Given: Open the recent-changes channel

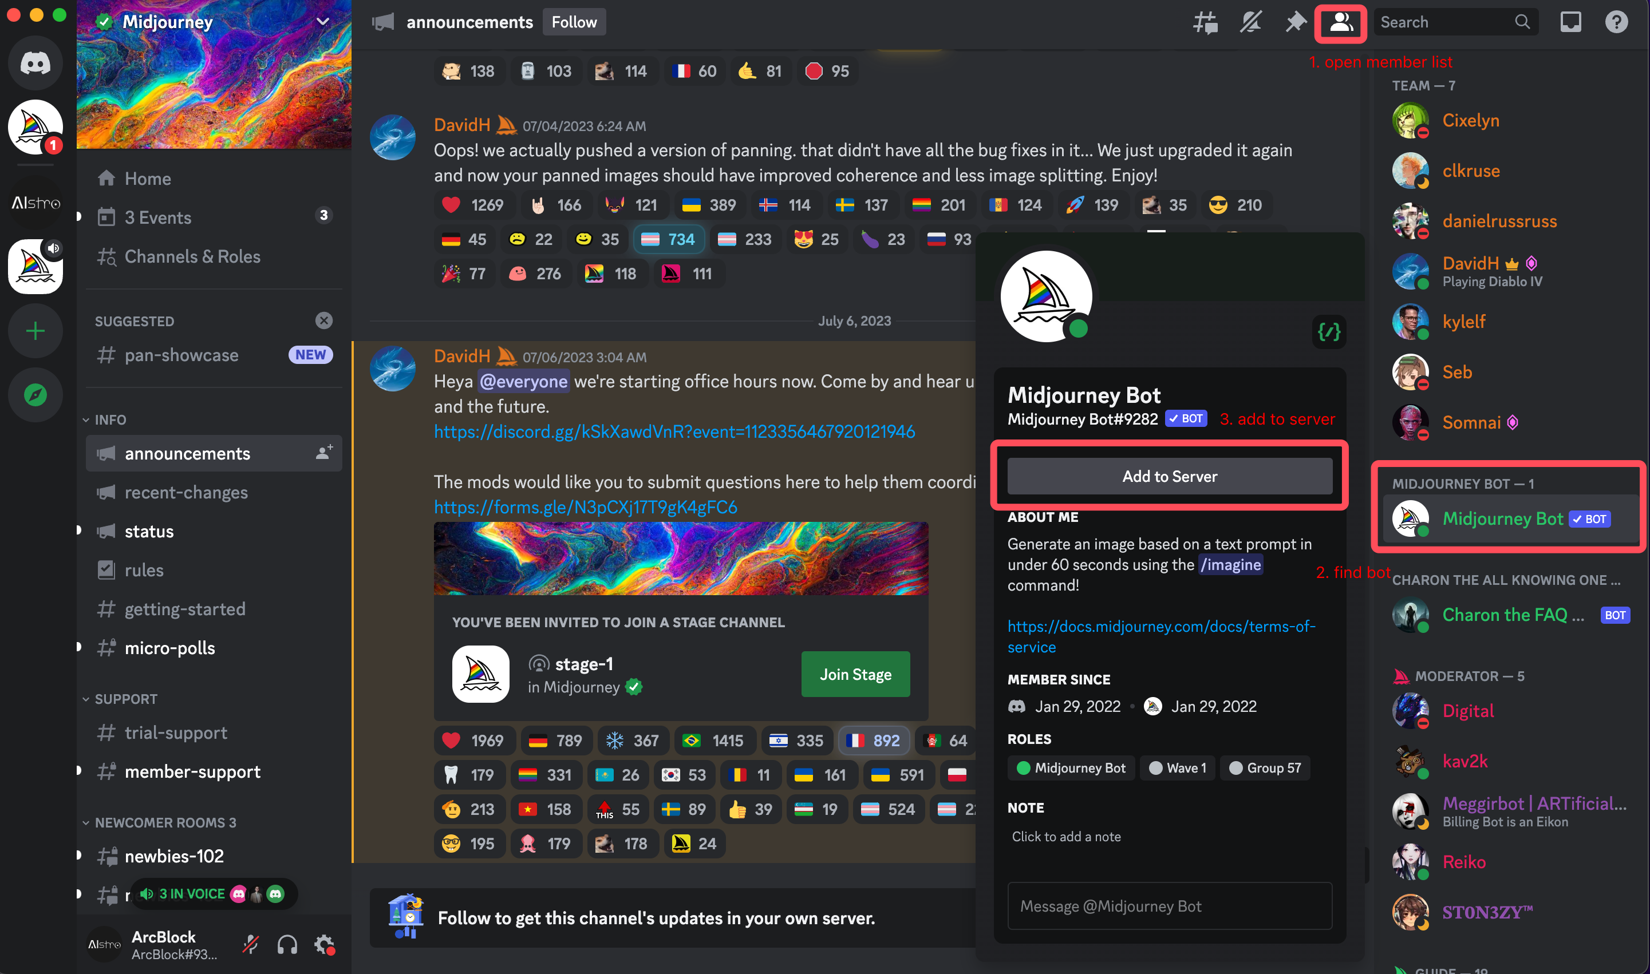Looking at the screenshot, I should (x=186, y=492).
